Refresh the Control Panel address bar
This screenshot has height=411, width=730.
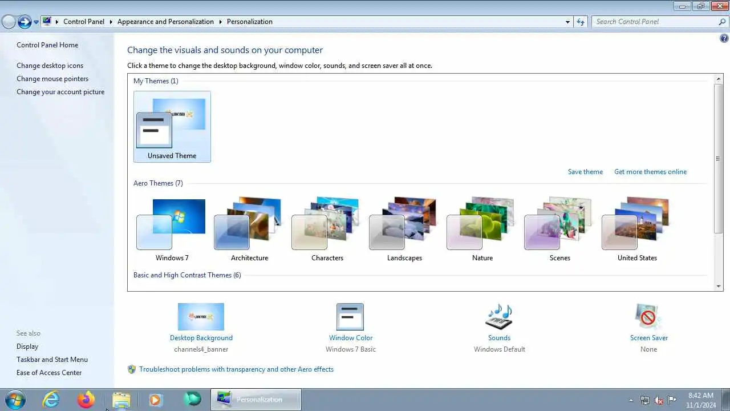pyautogui.click(x=581, y=22)
